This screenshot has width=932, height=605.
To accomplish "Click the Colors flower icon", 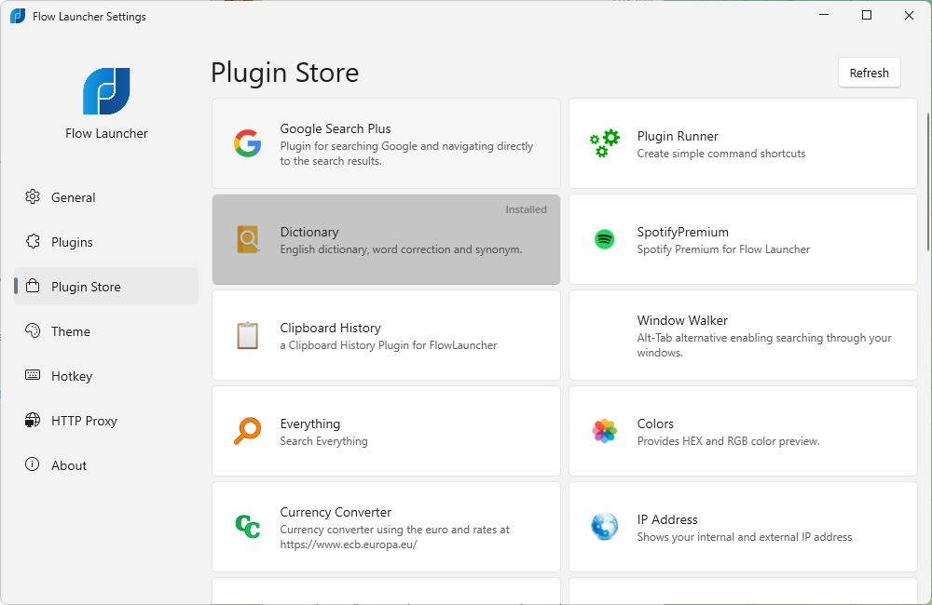I will [x=605, y=431].
